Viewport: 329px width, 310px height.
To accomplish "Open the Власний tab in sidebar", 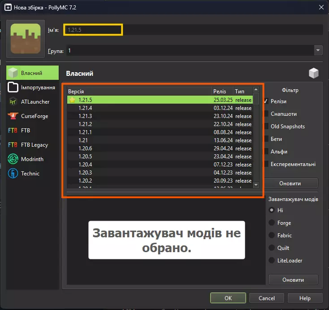I will click(x=33, y=73).
